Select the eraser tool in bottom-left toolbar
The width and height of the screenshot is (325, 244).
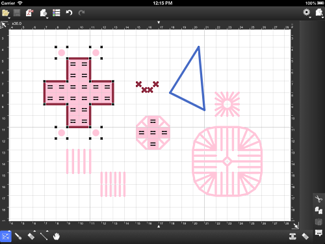tap(31, 236)
